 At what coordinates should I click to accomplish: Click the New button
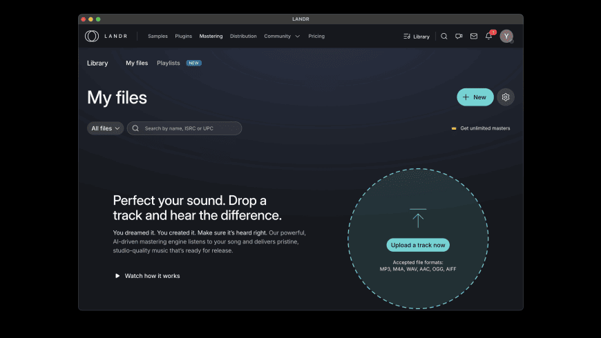(475, 97)
